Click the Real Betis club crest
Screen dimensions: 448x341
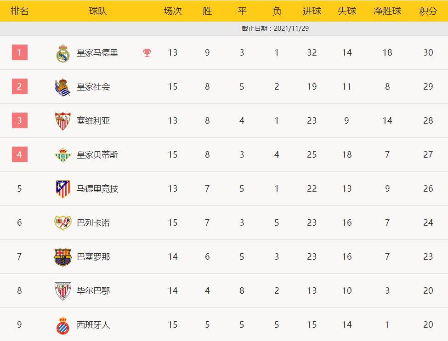click(x=62, y=155)
